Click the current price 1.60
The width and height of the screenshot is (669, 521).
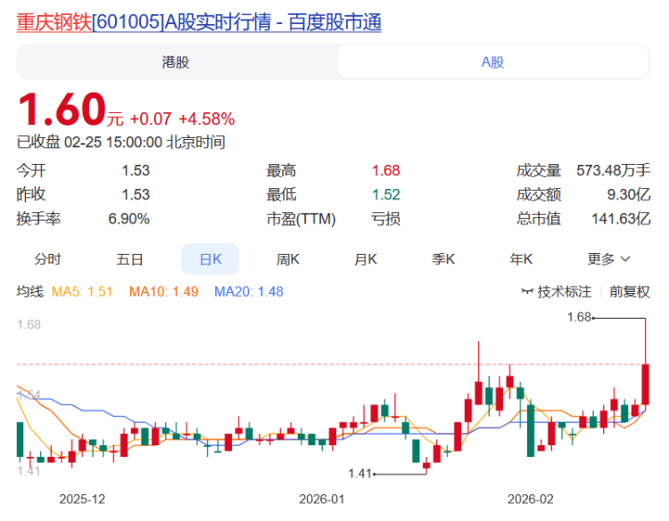(62, 110)
